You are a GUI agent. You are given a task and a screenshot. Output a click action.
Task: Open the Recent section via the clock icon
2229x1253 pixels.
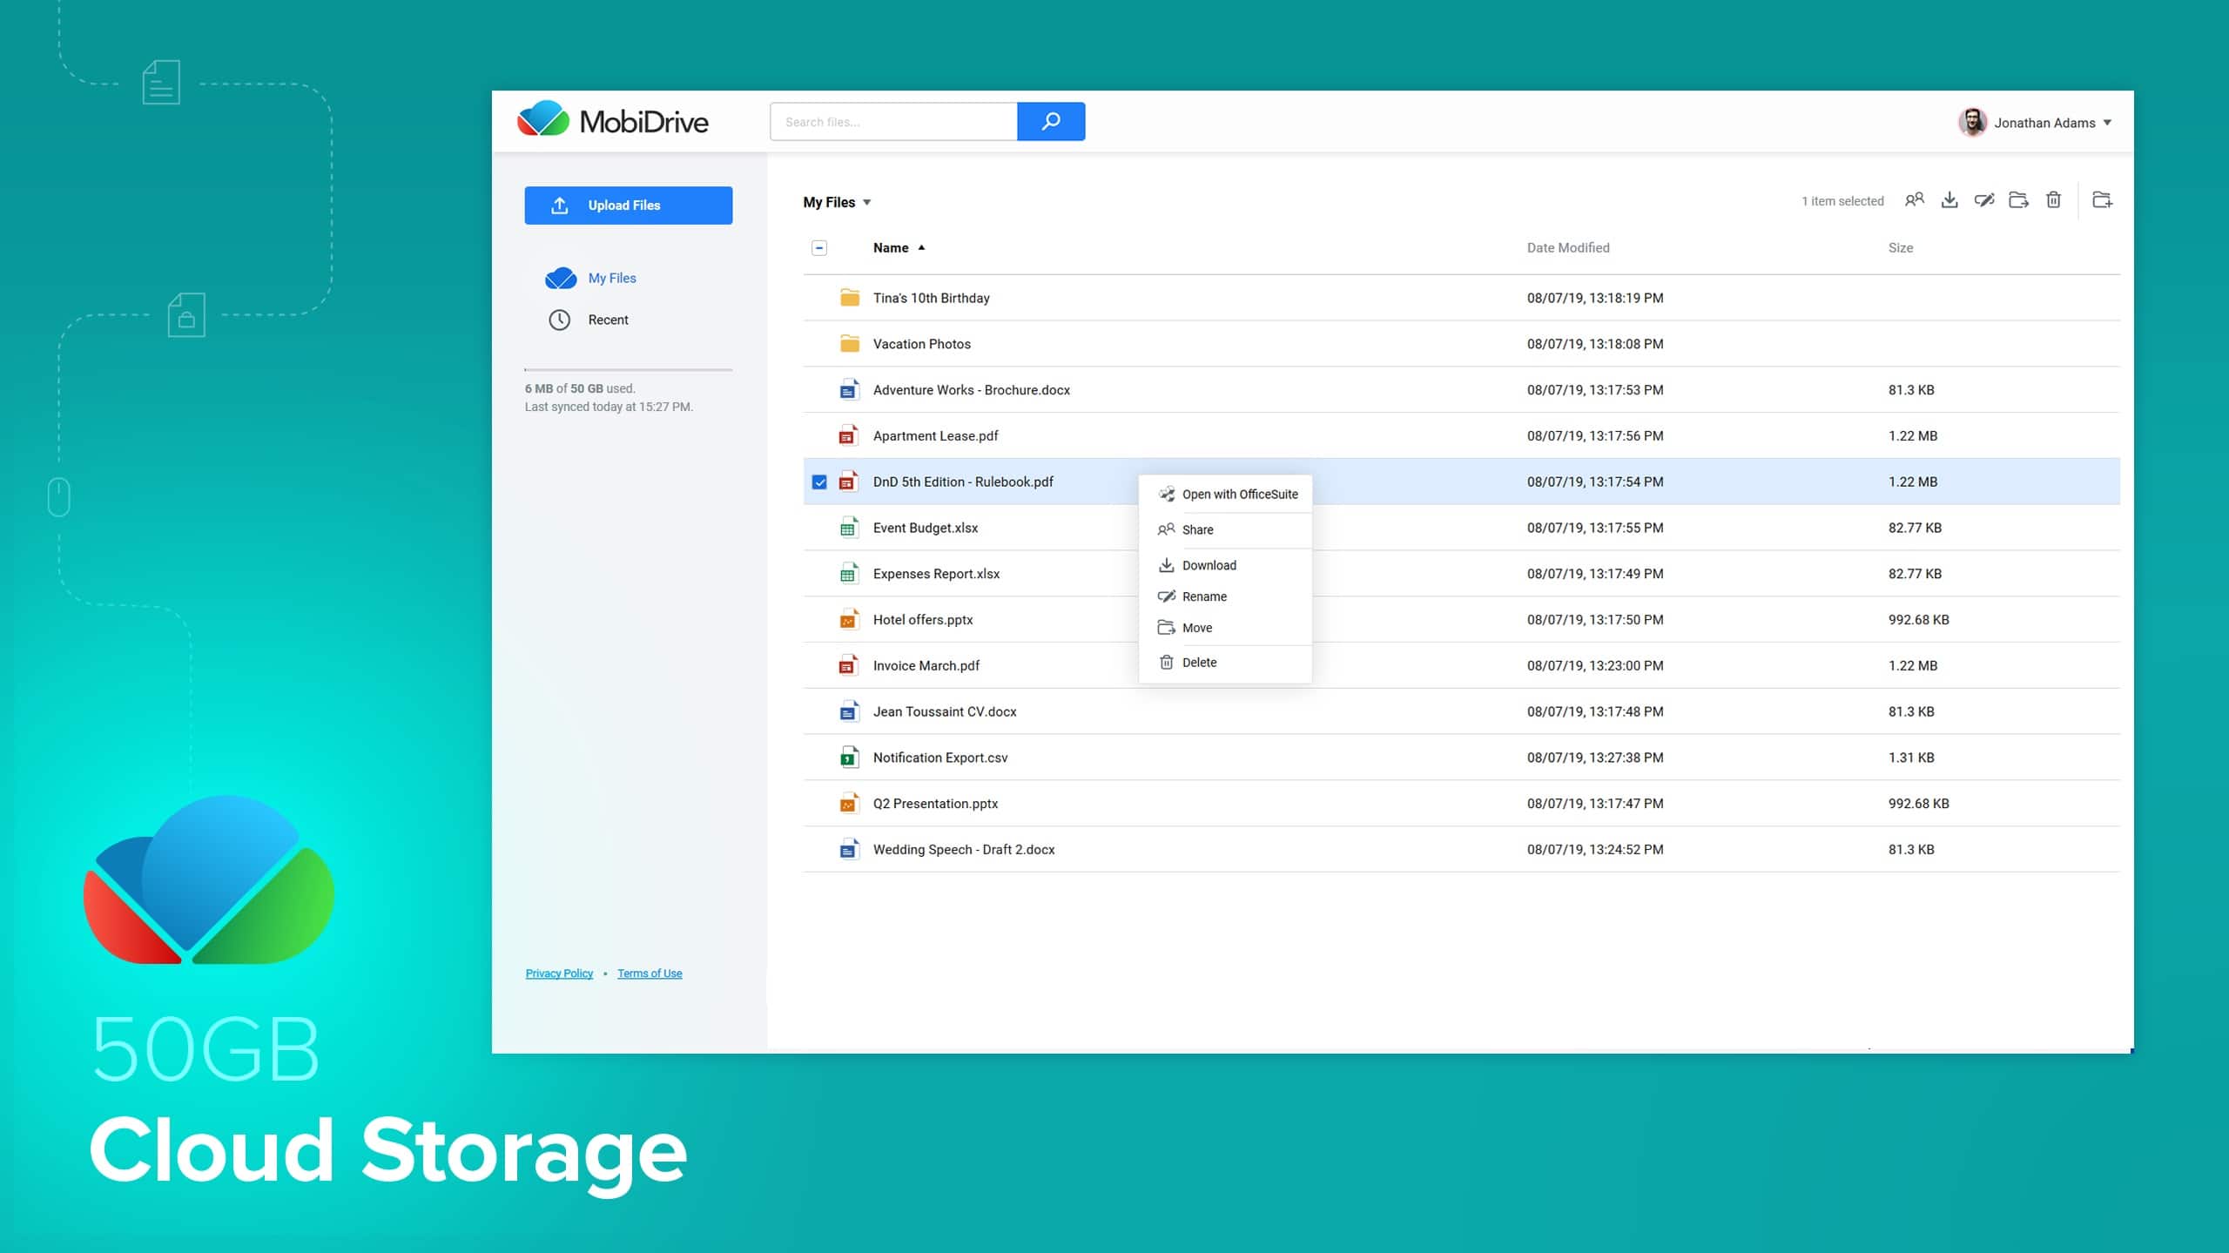click(561, 319)
